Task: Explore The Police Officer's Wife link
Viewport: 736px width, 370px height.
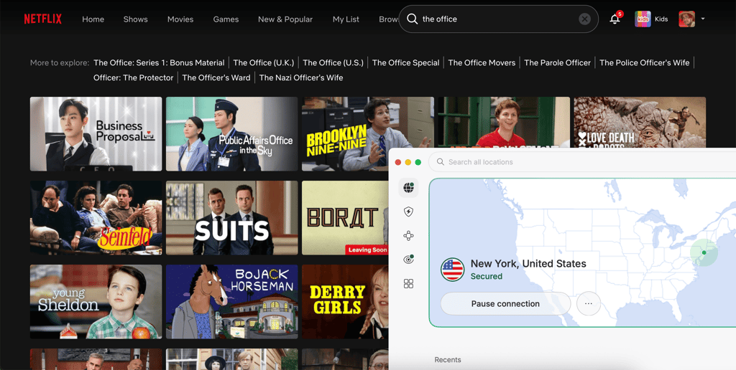Action: point(645,62)
